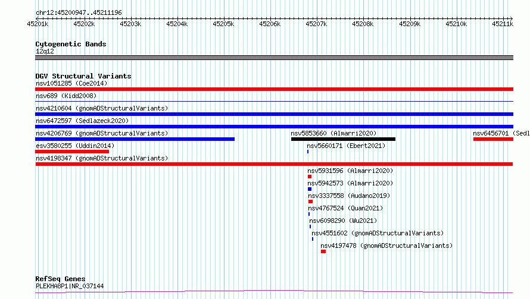Select the nsv3337558 (Audano2019) red marker
Viewport: 530px width, 299px height.
pos(311,202)
